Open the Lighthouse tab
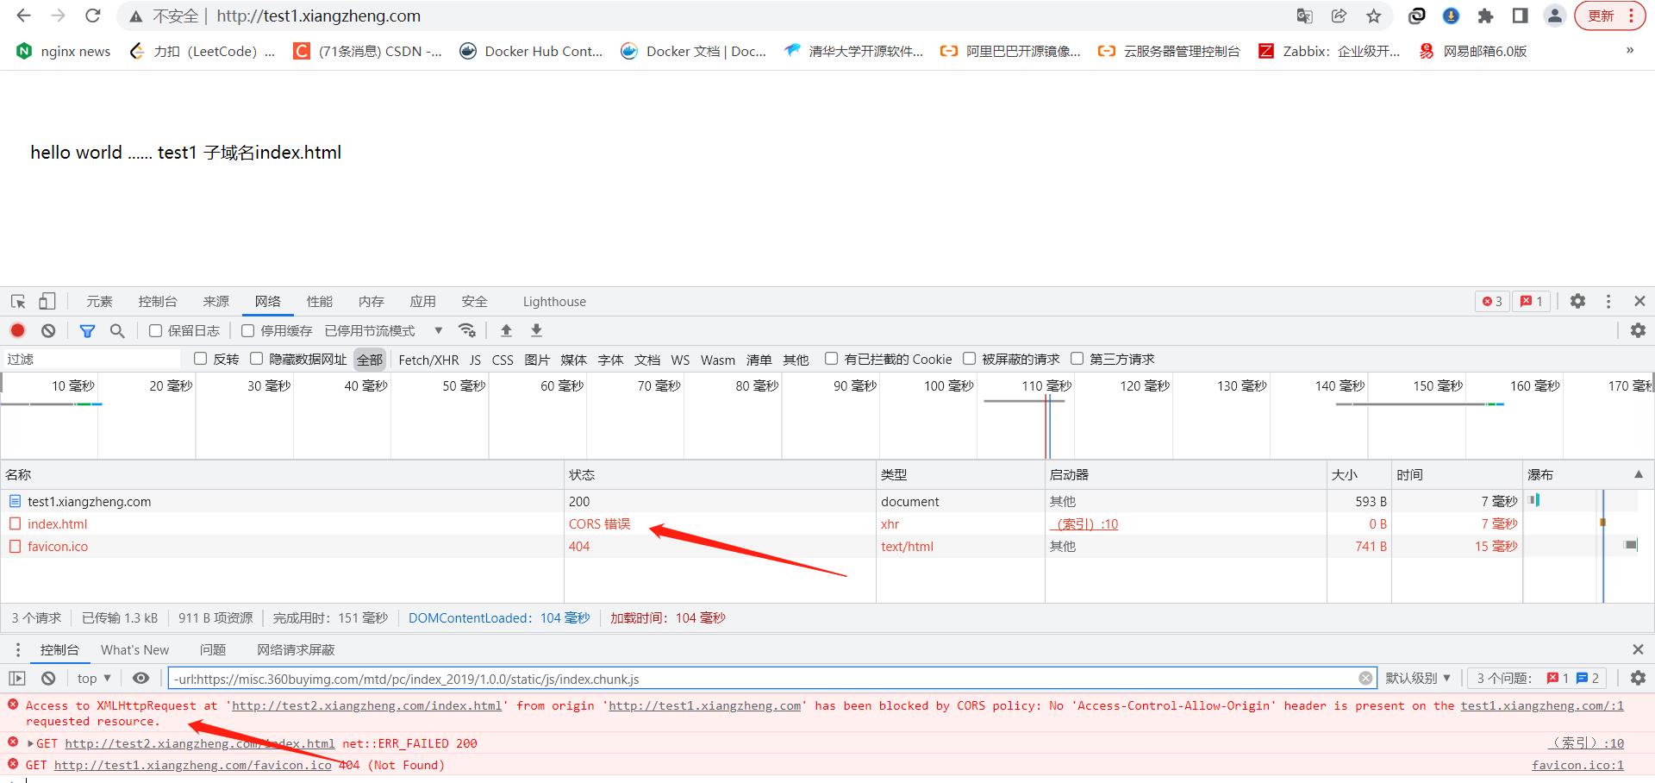 coord(554,301)
